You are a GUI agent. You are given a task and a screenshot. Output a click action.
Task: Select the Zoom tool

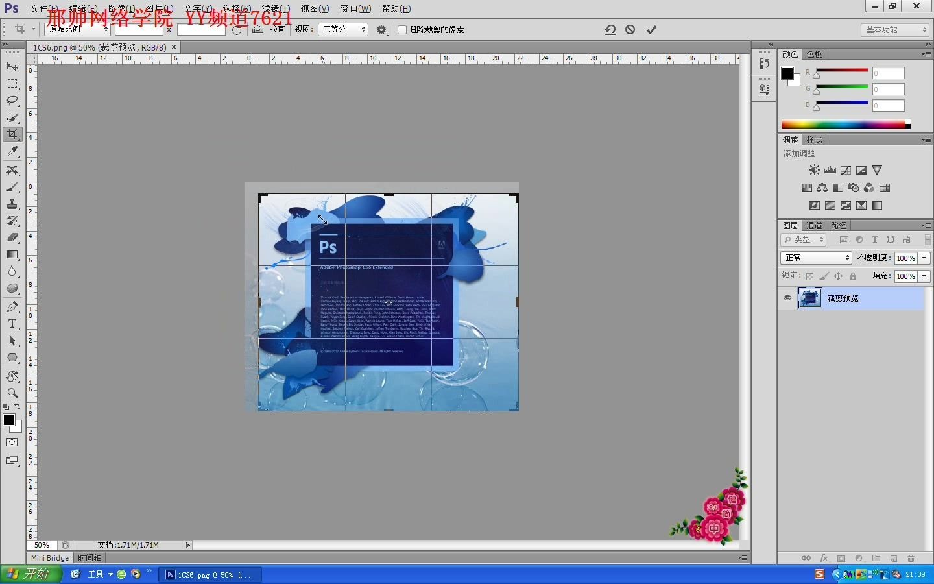[x=12, y=393]
